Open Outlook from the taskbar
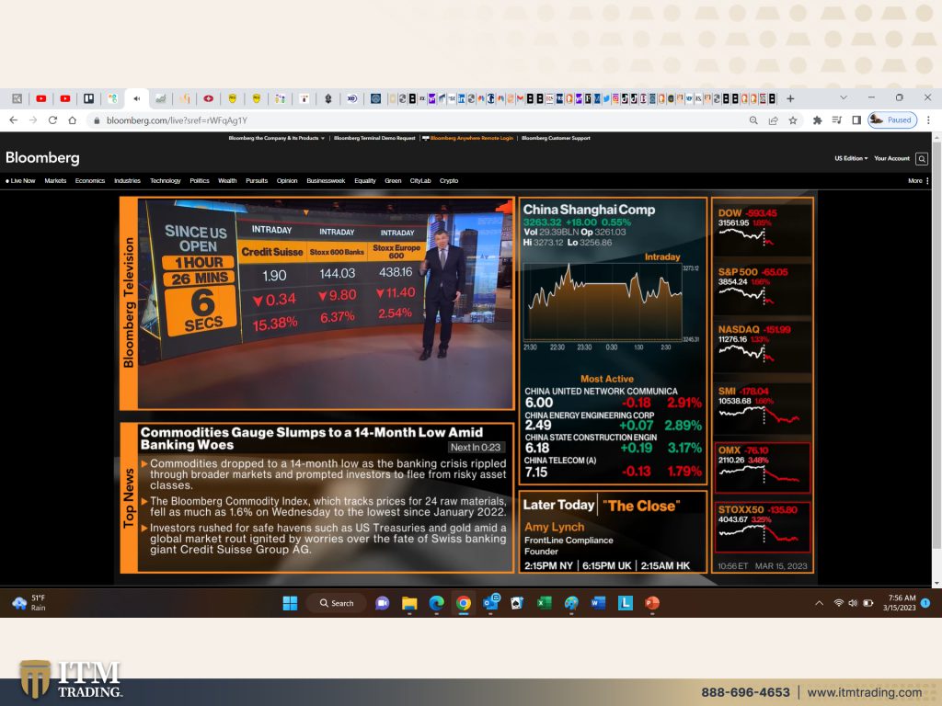 tap(491, 602)
